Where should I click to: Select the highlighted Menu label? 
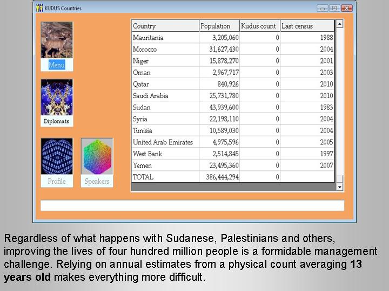point(57,65)
